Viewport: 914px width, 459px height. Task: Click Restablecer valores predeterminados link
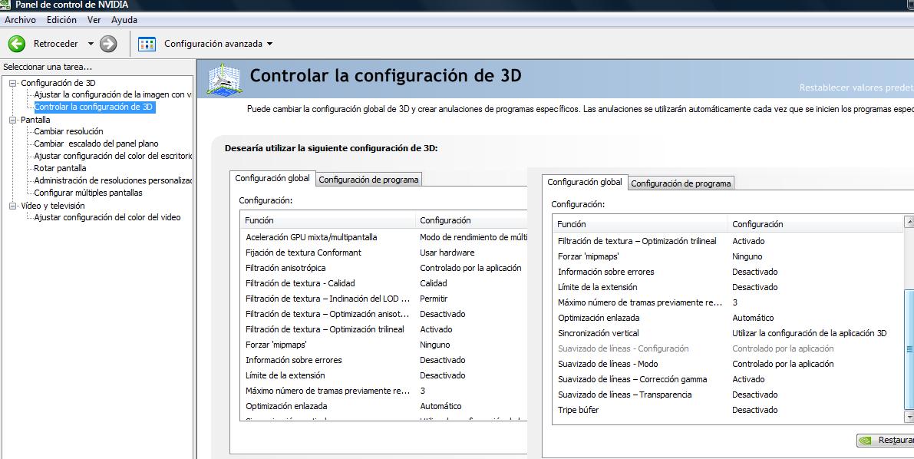[856, 88]
